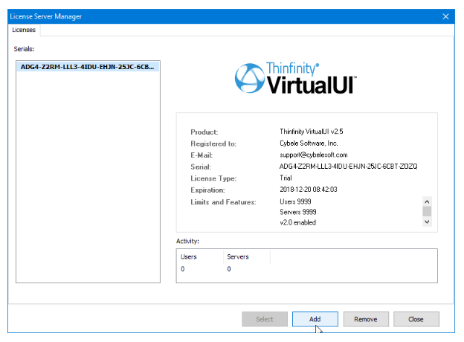Screen dimensions: 464x342
Task: Click the 'Limits and Features:' label
Action: point(223,202)
